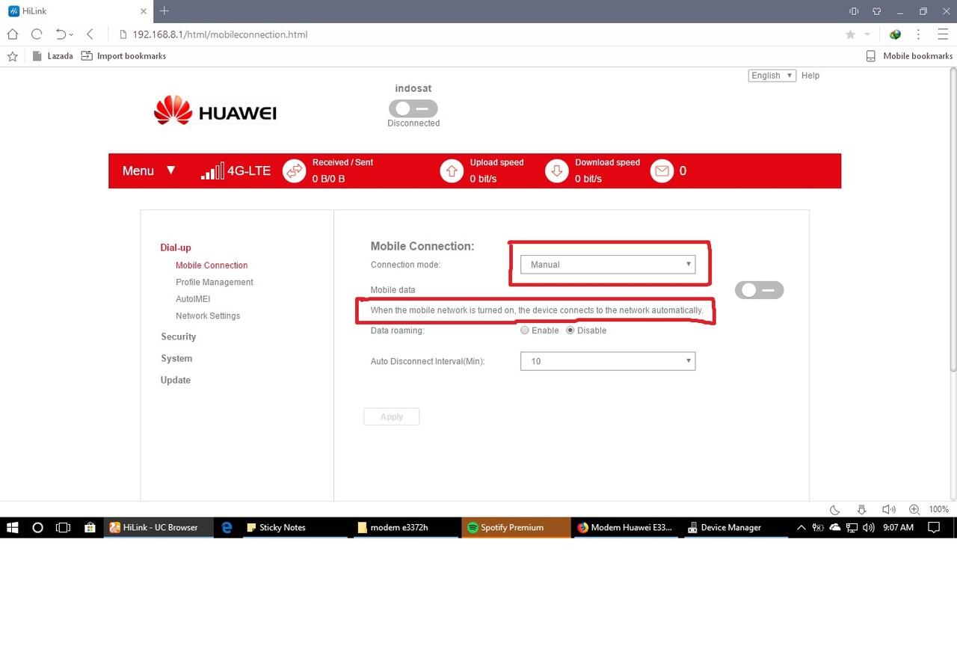Show hidden system tray icons
Viewport: 957px width, 646px height.
point(801,527)
